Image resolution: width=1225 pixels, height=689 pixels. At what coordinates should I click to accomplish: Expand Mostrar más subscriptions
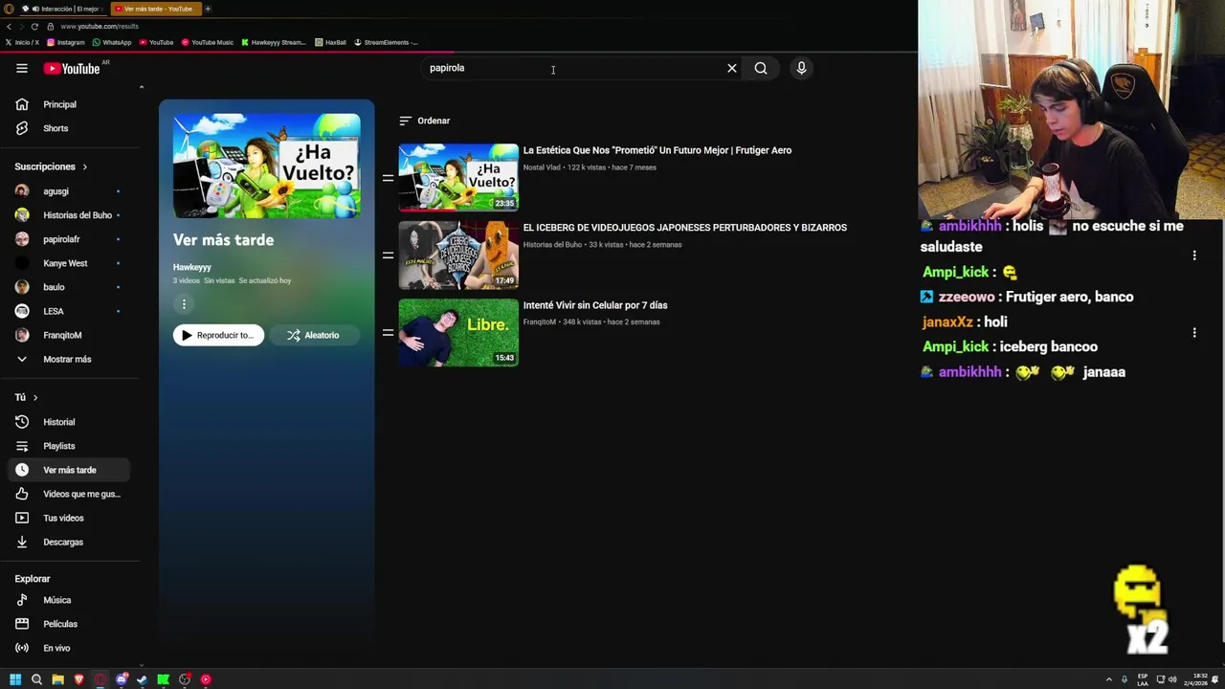coord(70,359)
